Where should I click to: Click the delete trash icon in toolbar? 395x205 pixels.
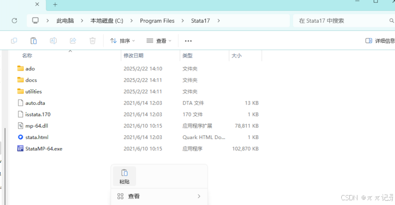pos(92,41)
